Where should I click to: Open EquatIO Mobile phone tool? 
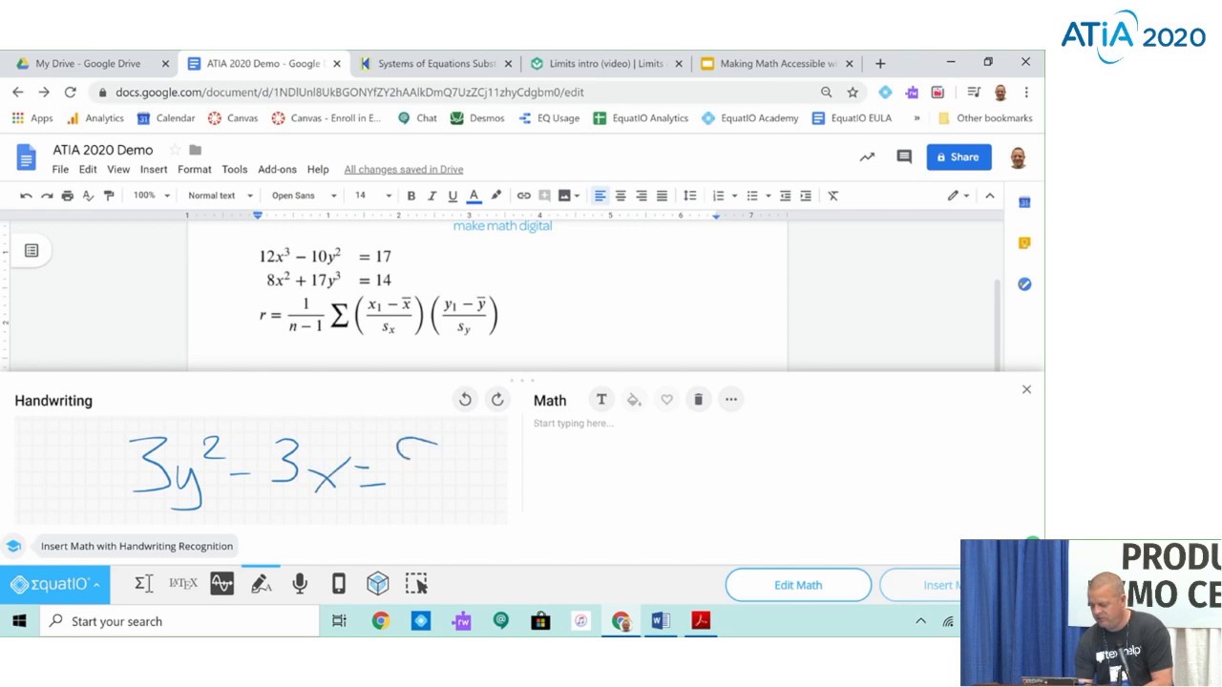[x=338, y=584]
